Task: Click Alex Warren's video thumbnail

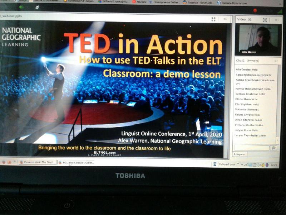Action: point(258,40)
